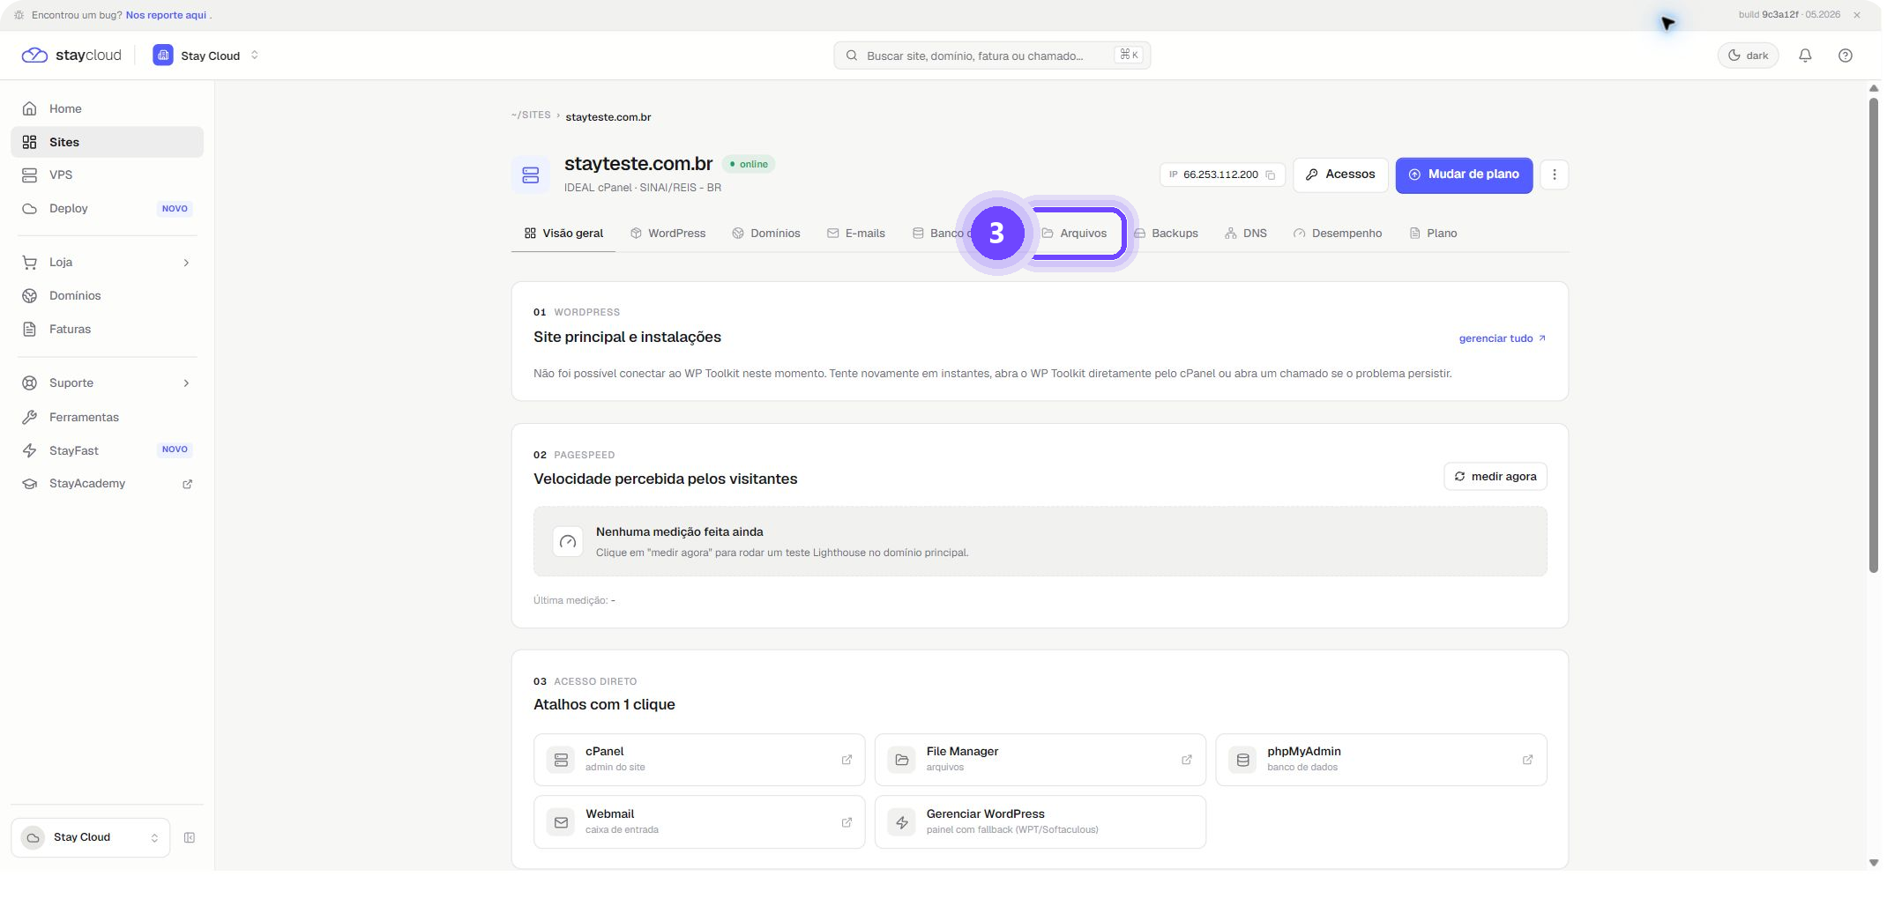Click the Ferramentas wrench icon
1887x921 pixels.
click(x=29, y=417)
